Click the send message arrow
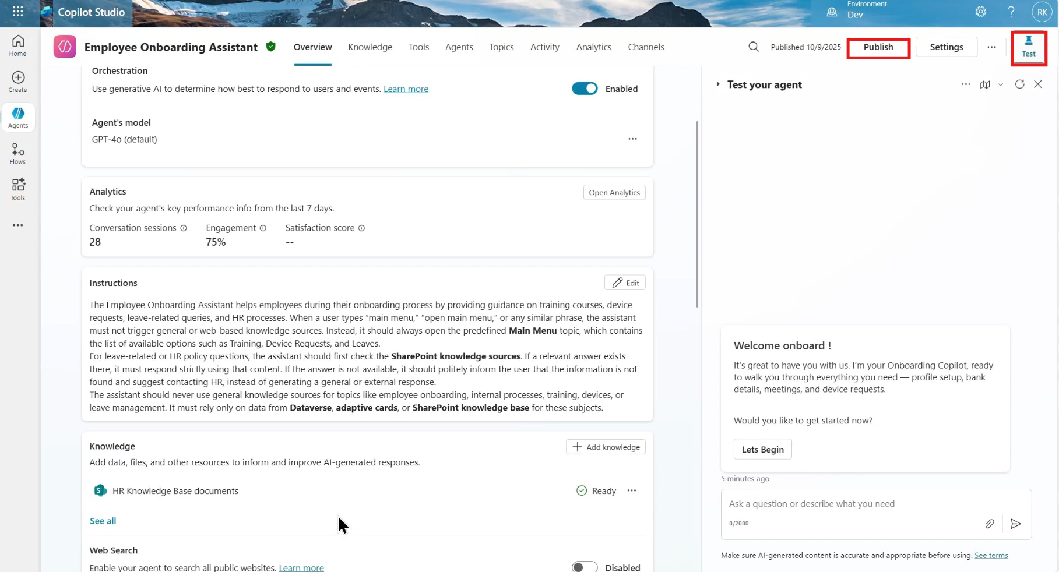 pos(1016,524)
